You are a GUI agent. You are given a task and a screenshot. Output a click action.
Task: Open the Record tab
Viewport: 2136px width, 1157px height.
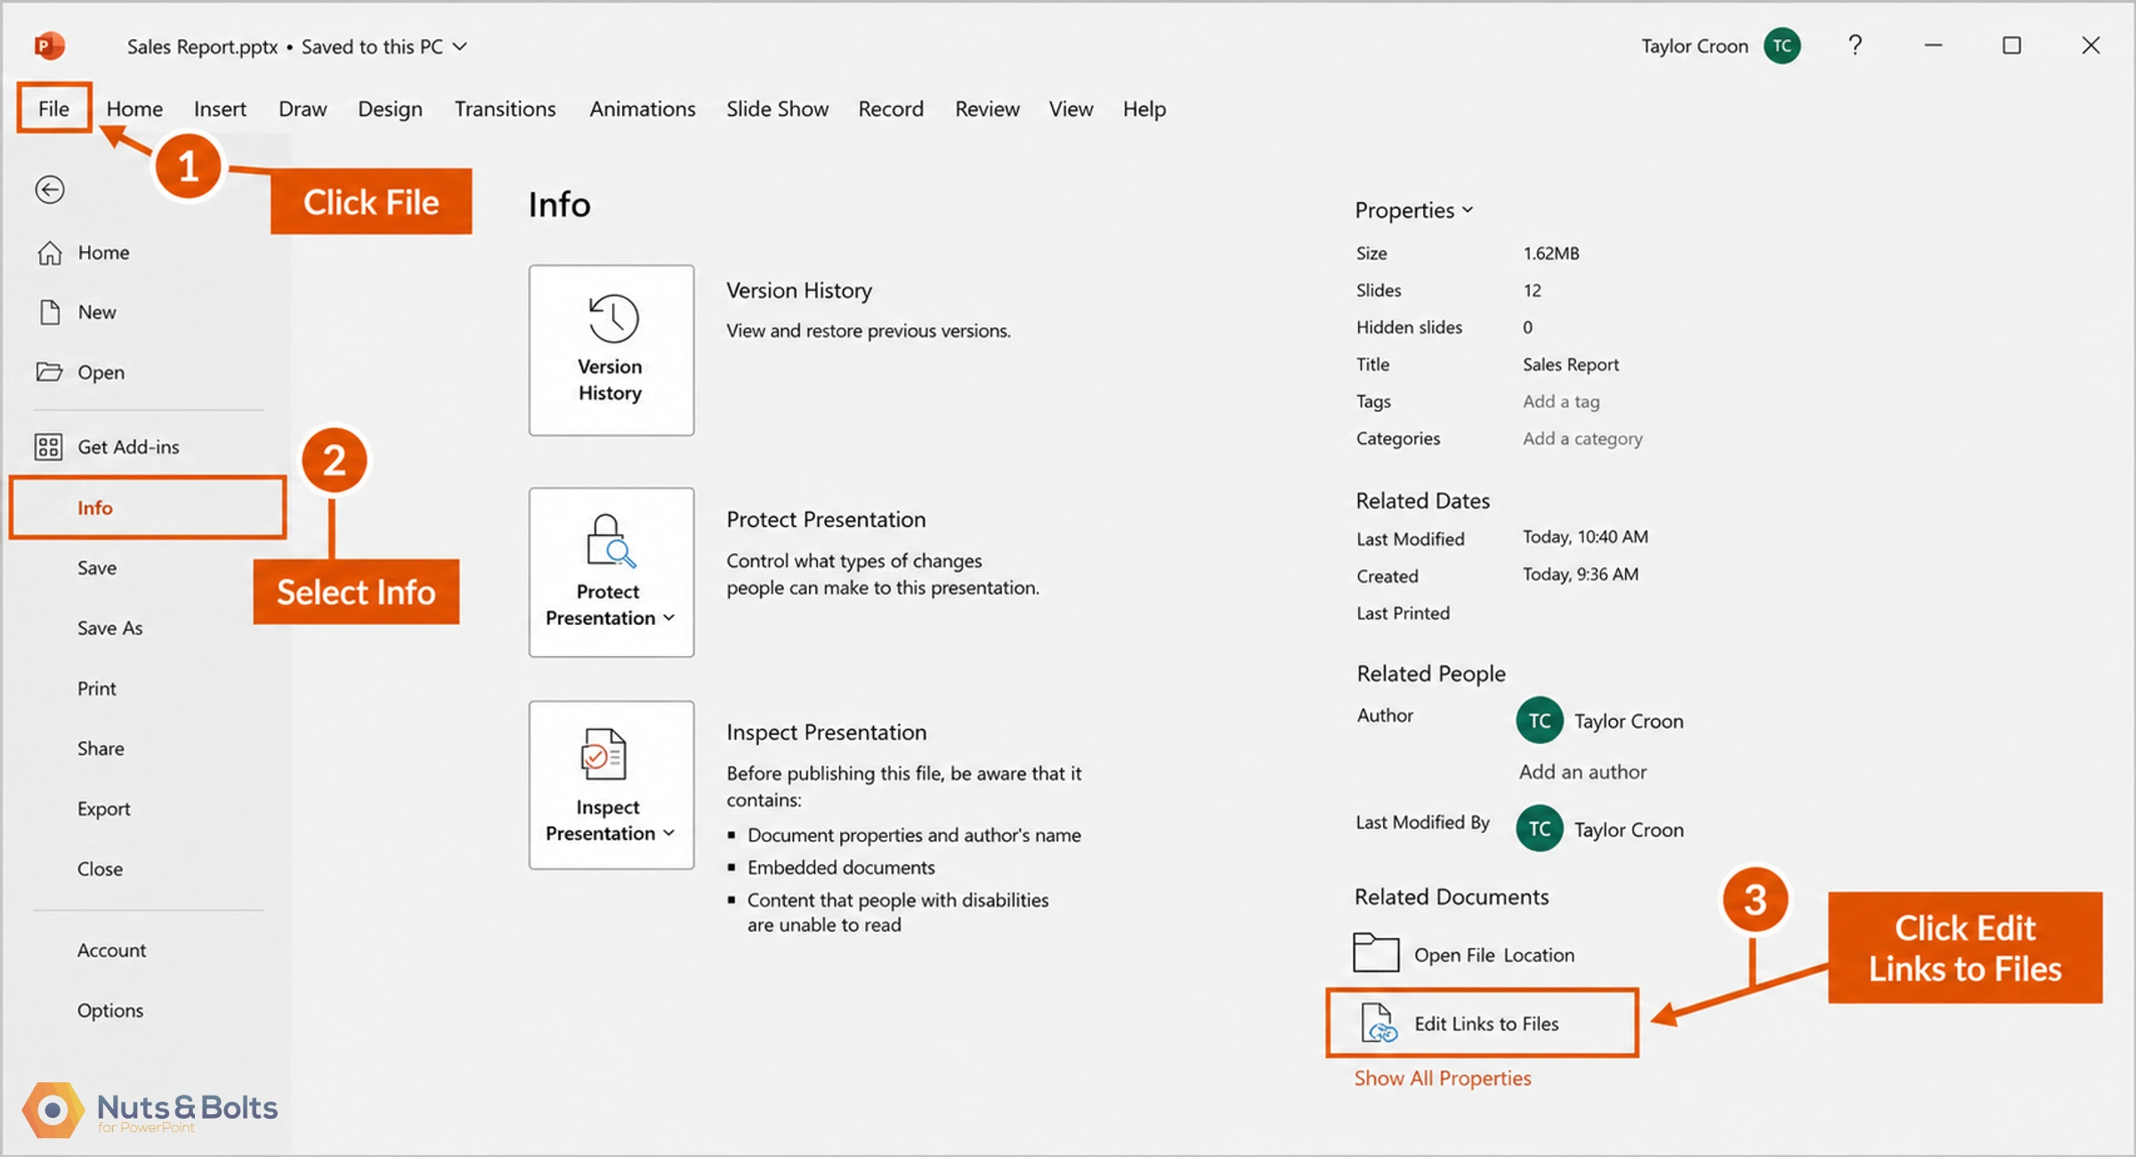click(x=891, y=109)
